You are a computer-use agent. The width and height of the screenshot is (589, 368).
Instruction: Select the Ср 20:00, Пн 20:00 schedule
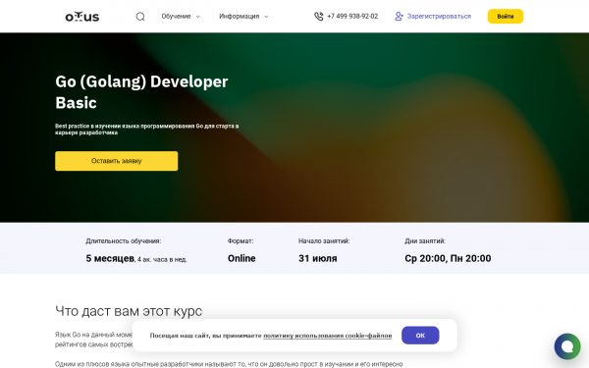click(x=448, y=258)
